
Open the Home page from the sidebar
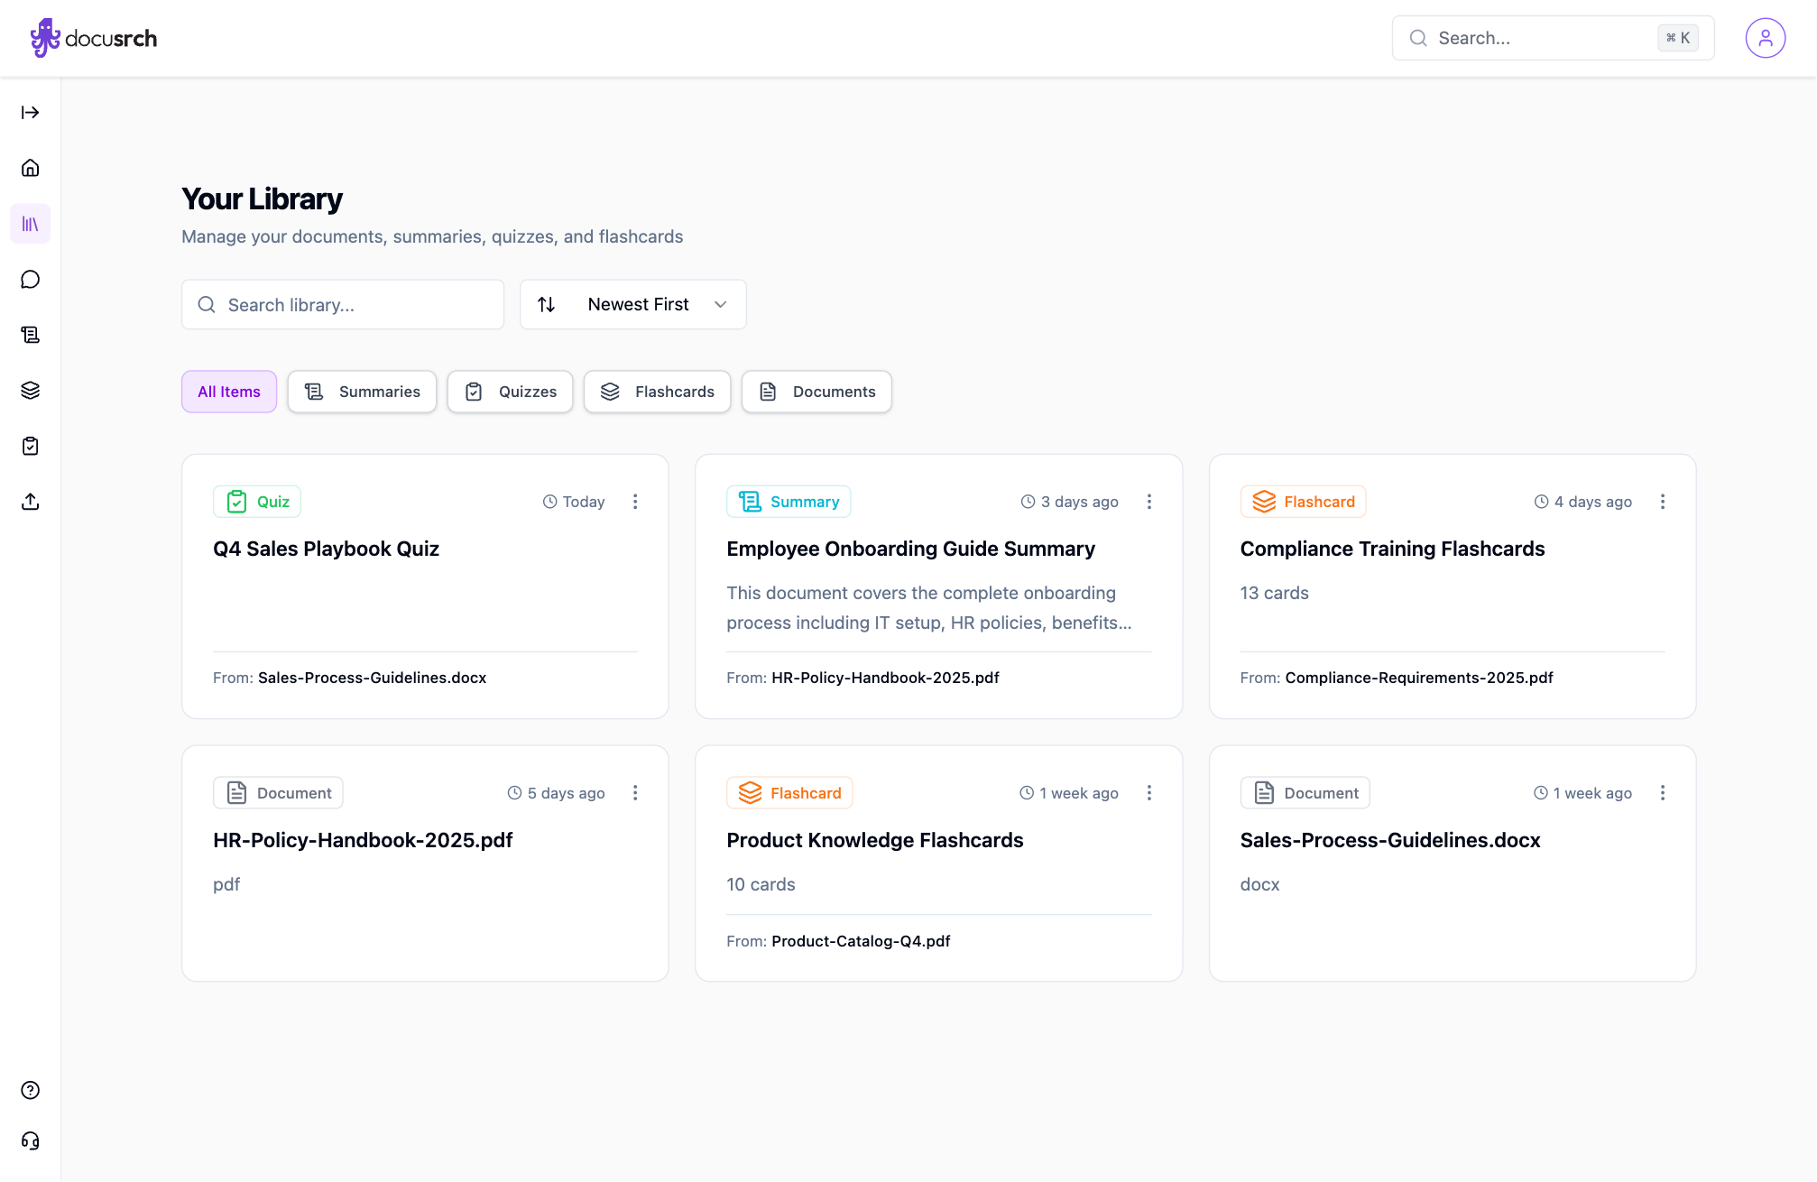coord(30,168)
